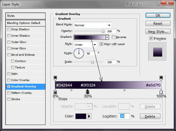Delete the selected color stop
This screenshot has height=131, width=176.
pyautogui.click(x=150, y=116)
